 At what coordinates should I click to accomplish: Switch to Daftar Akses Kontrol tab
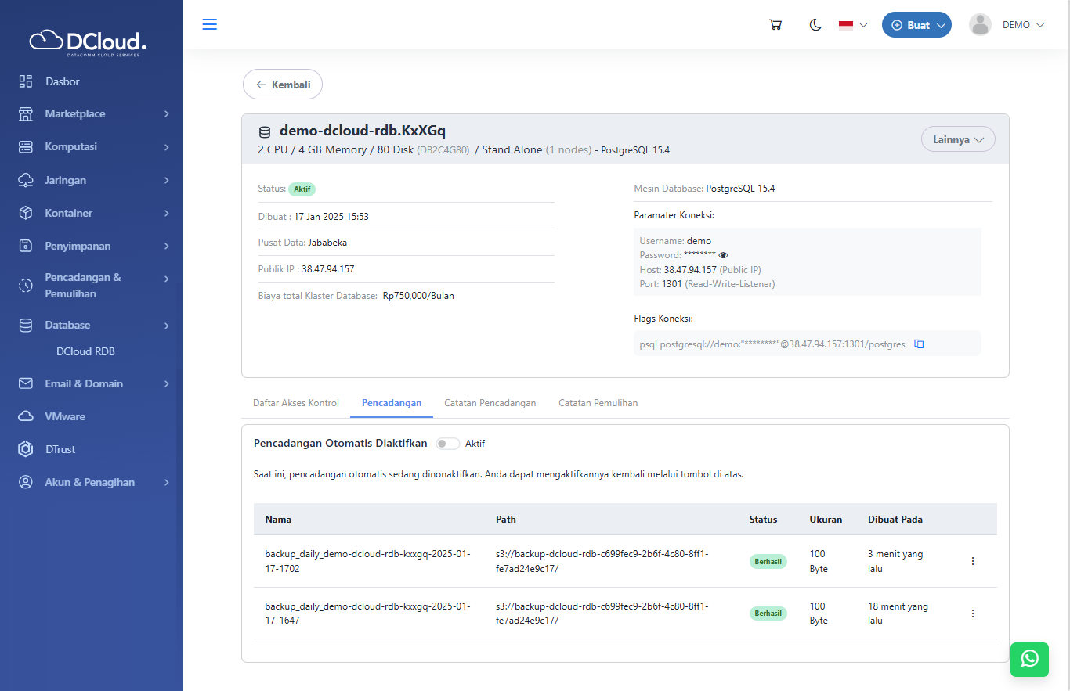(x=295, y=403)
